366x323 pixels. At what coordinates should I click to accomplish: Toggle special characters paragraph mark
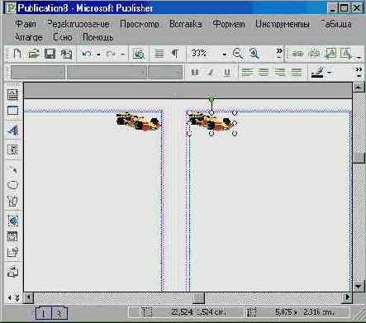pyautogui.click(x=175, y=53)
